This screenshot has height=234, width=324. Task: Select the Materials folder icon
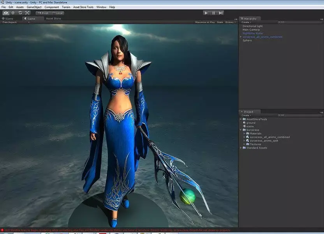point(248,133)
